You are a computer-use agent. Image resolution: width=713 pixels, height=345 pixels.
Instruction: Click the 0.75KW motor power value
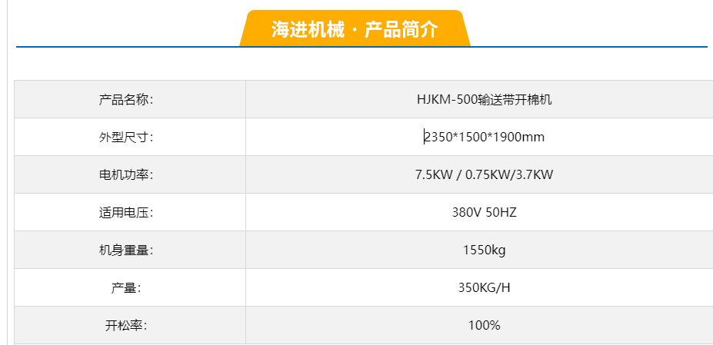[x=488, y=174]
